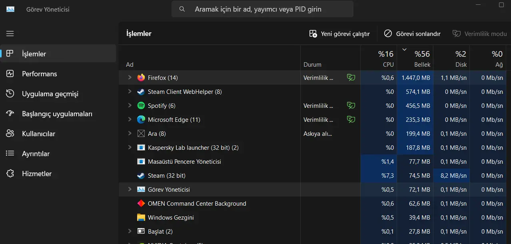Click the search magnifier icon
The width and height of the screenshot is (511, 244).
(x=182, y=9)
